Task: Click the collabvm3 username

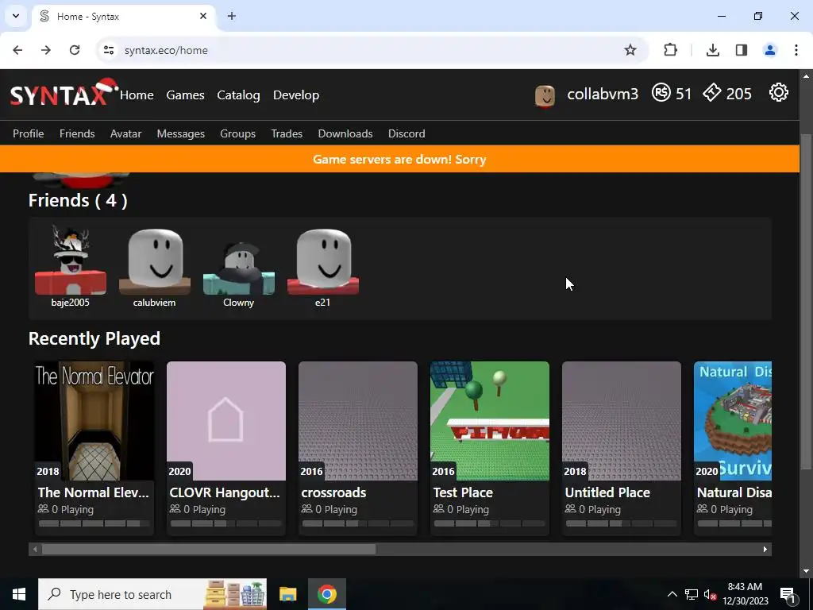Action: [603, 94]
